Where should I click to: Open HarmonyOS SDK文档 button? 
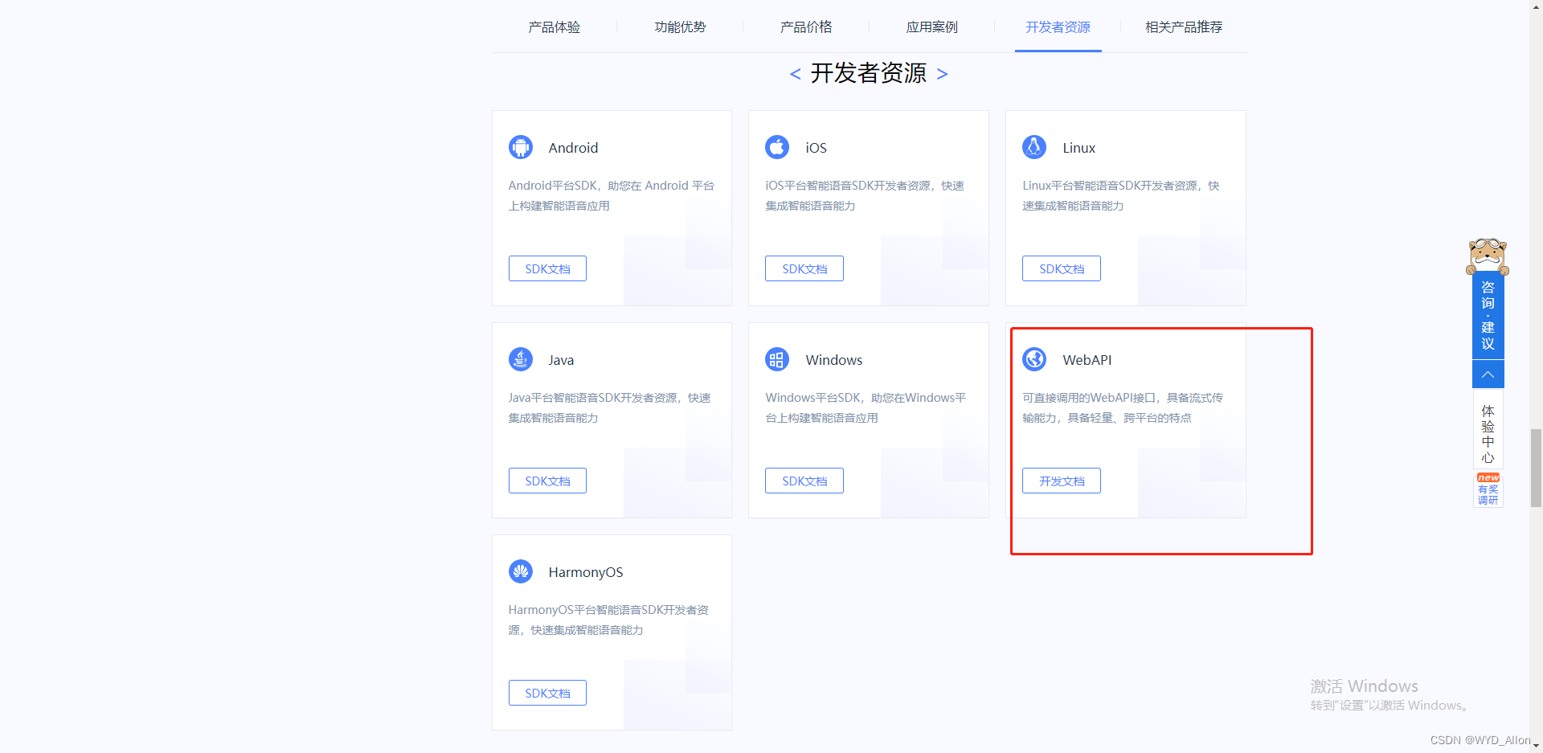(x=547, y=693)
